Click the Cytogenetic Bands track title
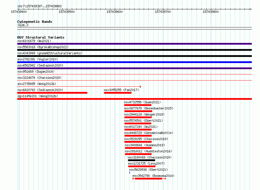Image resolution: width=260 pixels, height=190 pixels. [x=35, y=22]
